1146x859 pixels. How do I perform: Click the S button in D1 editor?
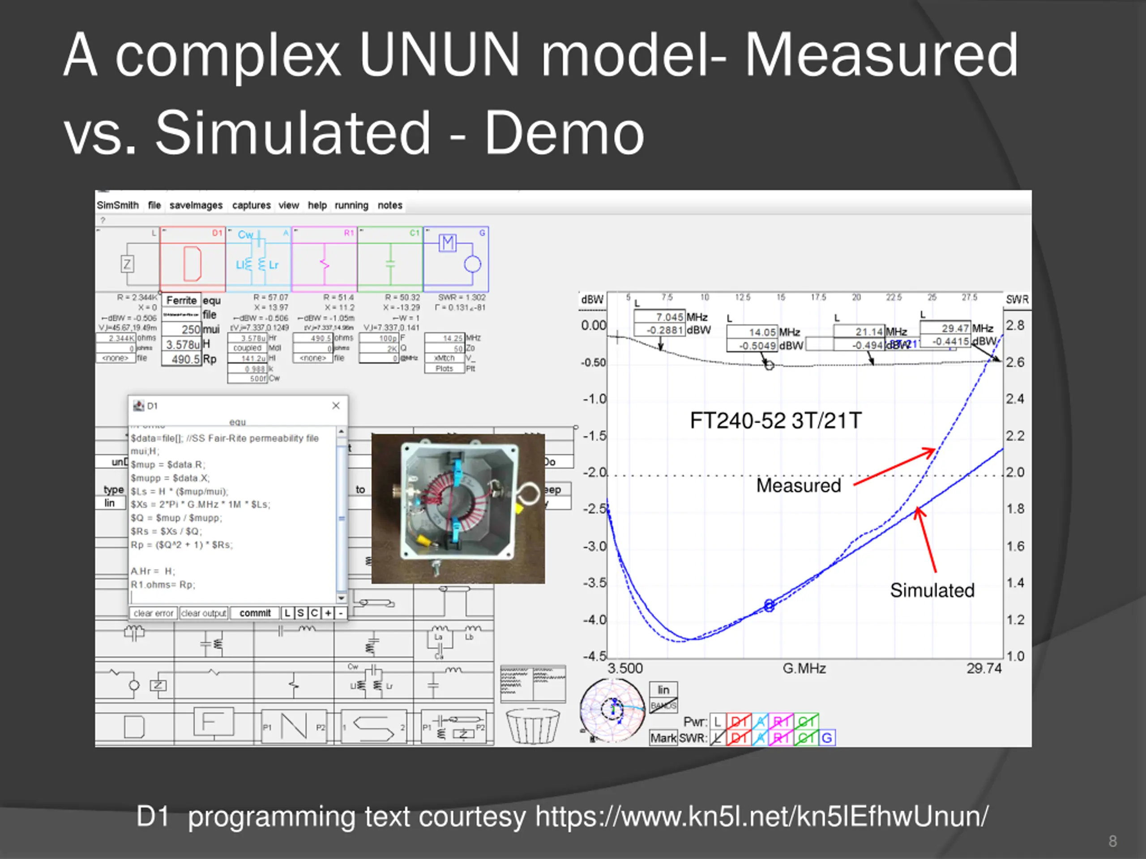300,613
